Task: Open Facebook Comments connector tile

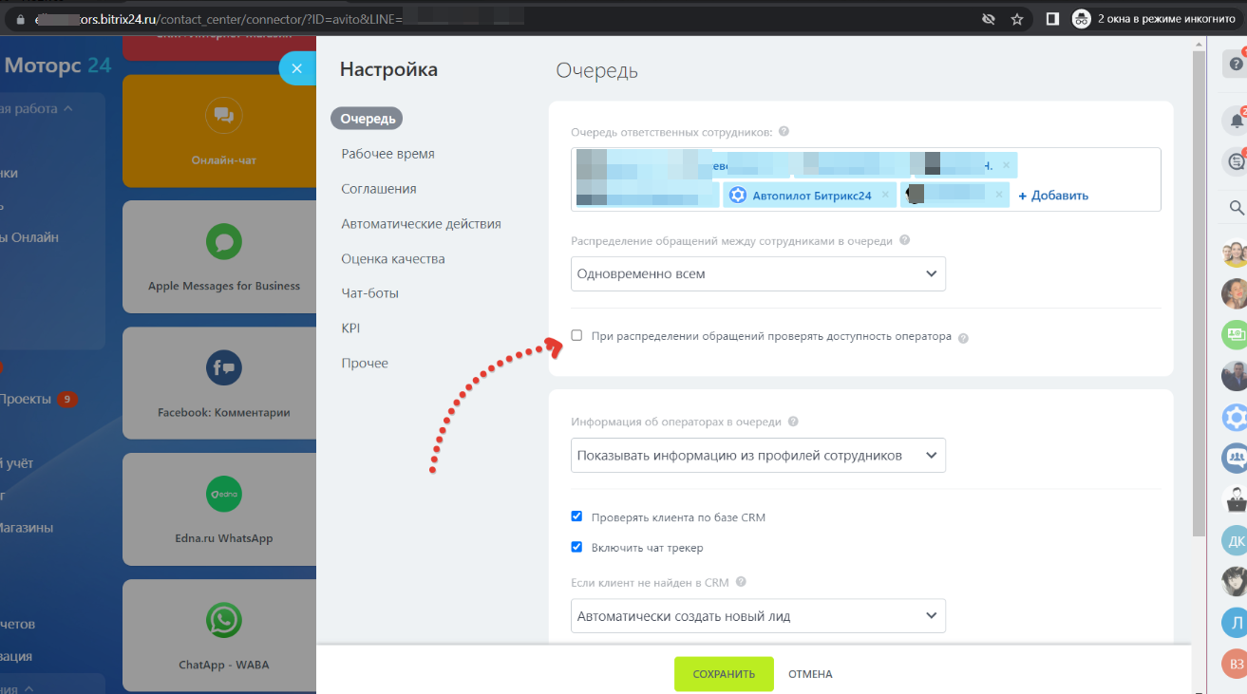Action: pyautogui.click(x=223, y=384)
